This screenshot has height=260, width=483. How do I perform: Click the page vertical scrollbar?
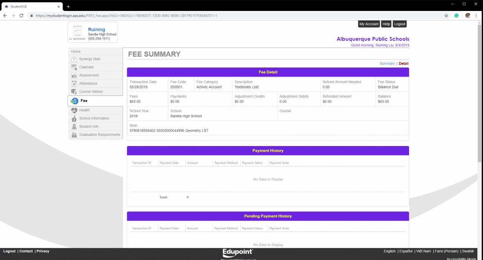pos(480,94)
